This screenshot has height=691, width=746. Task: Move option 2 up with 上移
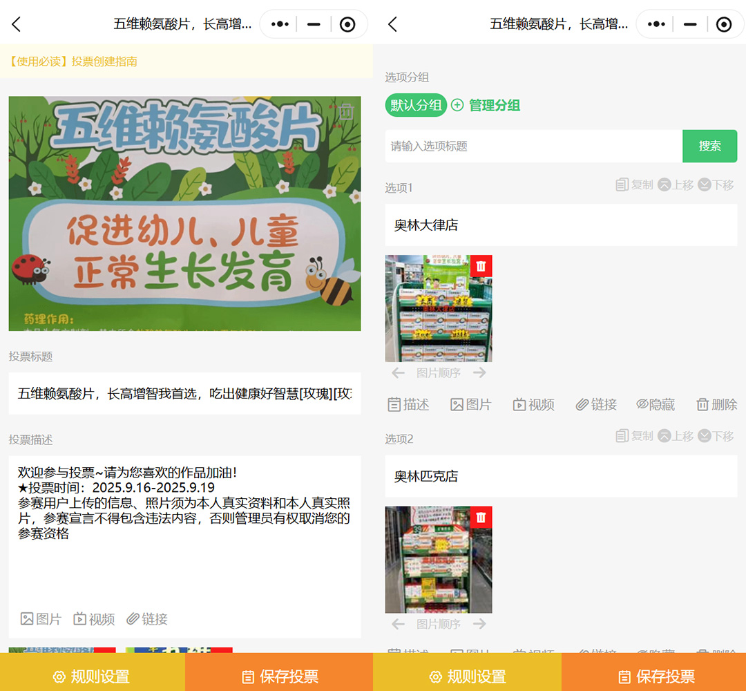coord(676,436)
